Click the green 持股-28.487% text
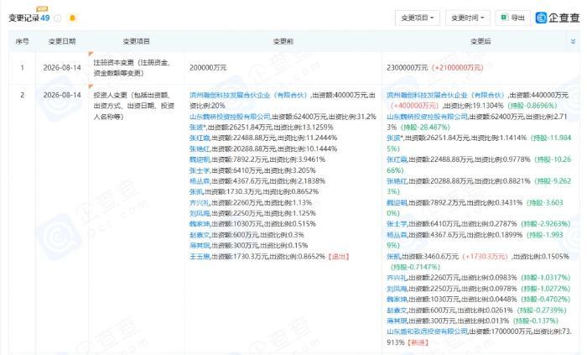Image resolution: width=587 pixels, height=355 pixels. [425, 128]
